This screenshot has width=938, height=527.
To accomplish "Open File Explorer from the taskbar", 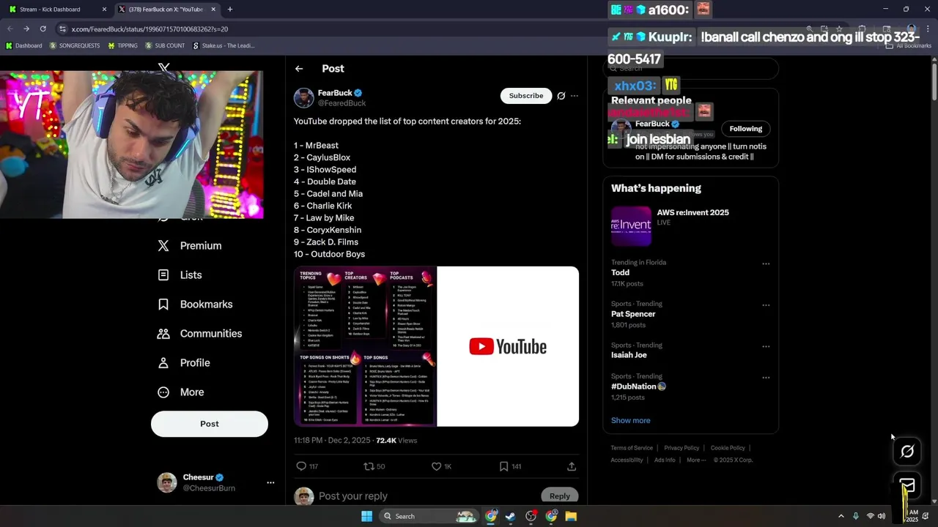I will pos(571,516).
